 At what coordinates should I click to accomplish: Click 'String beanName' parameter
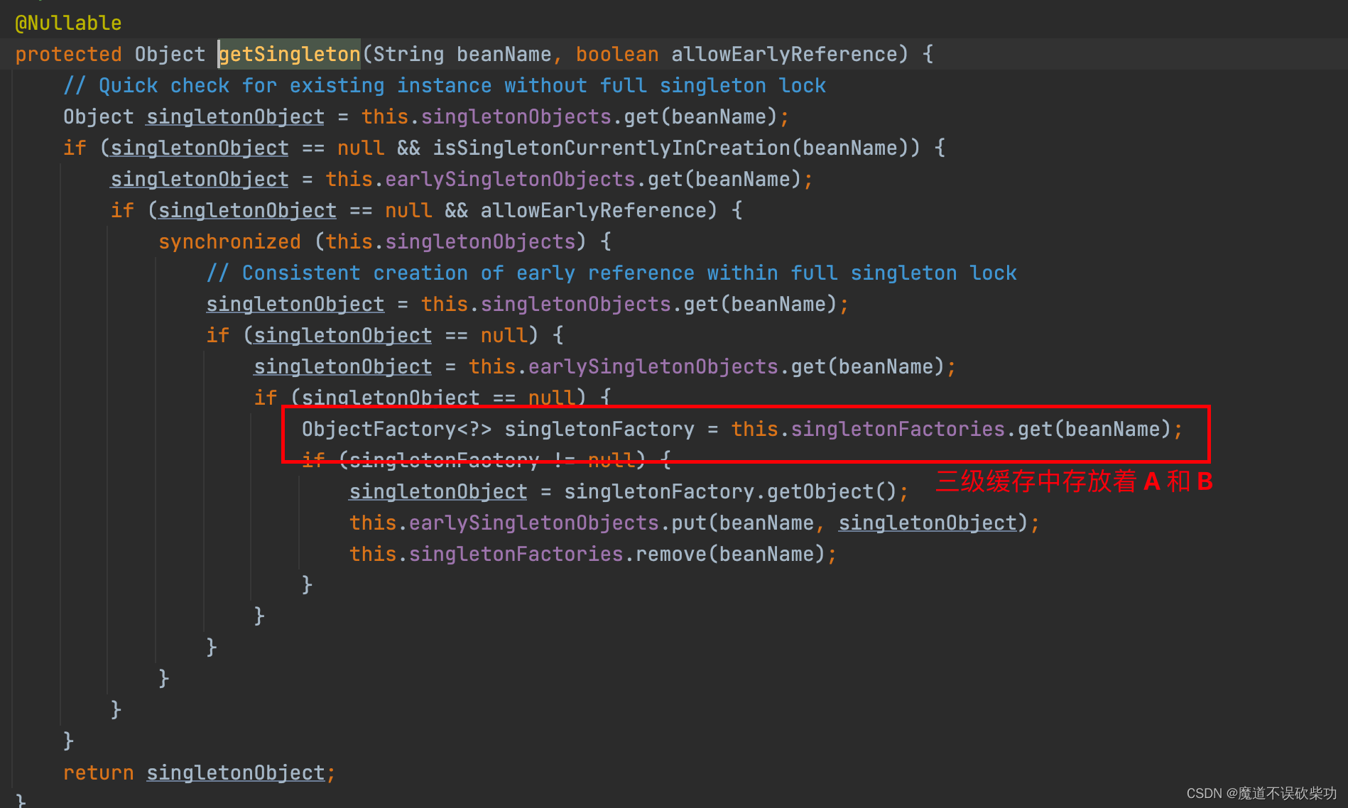(x=462, y=55)
